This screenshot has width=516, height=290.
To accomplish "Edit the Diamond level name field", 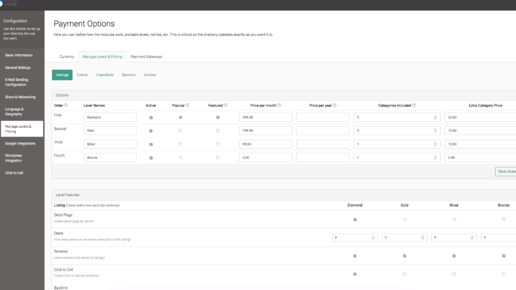I will [x=110, y=118].
